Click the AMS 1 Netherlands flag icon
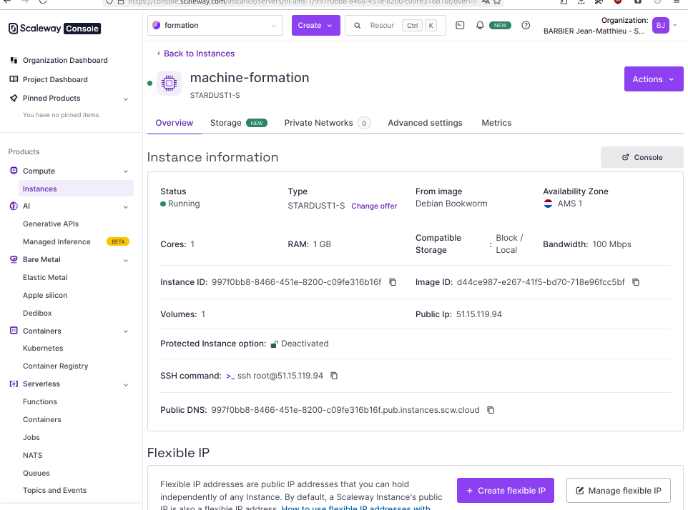Image resolution: width=688 pixels, height=510 pixels. [548, 204]
